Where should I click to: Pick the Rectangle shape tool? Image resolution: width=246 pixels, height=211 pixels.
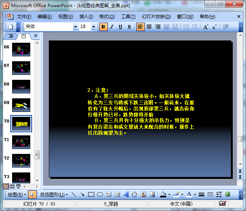(91, 194)
